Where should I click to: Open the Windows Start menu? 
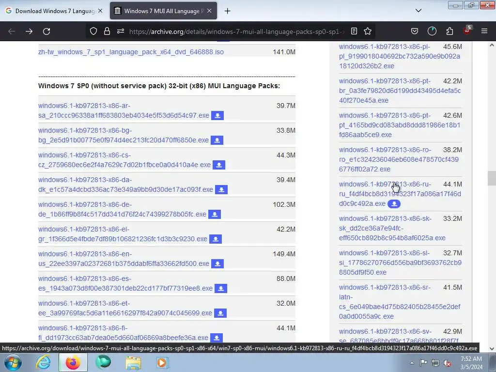(x=13, y=362)
